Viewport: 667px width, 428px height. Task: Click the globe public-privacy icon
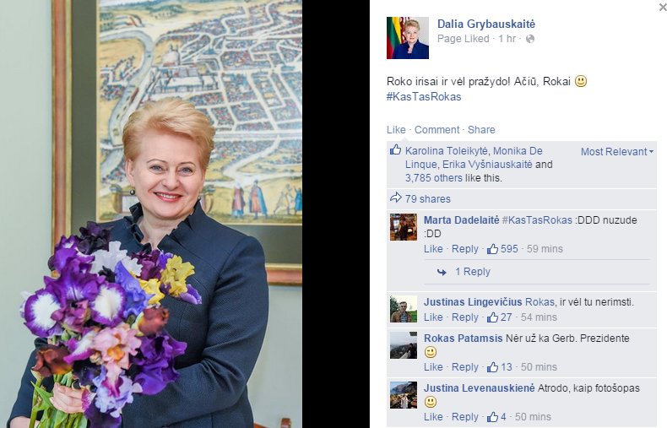click(530, 39)
